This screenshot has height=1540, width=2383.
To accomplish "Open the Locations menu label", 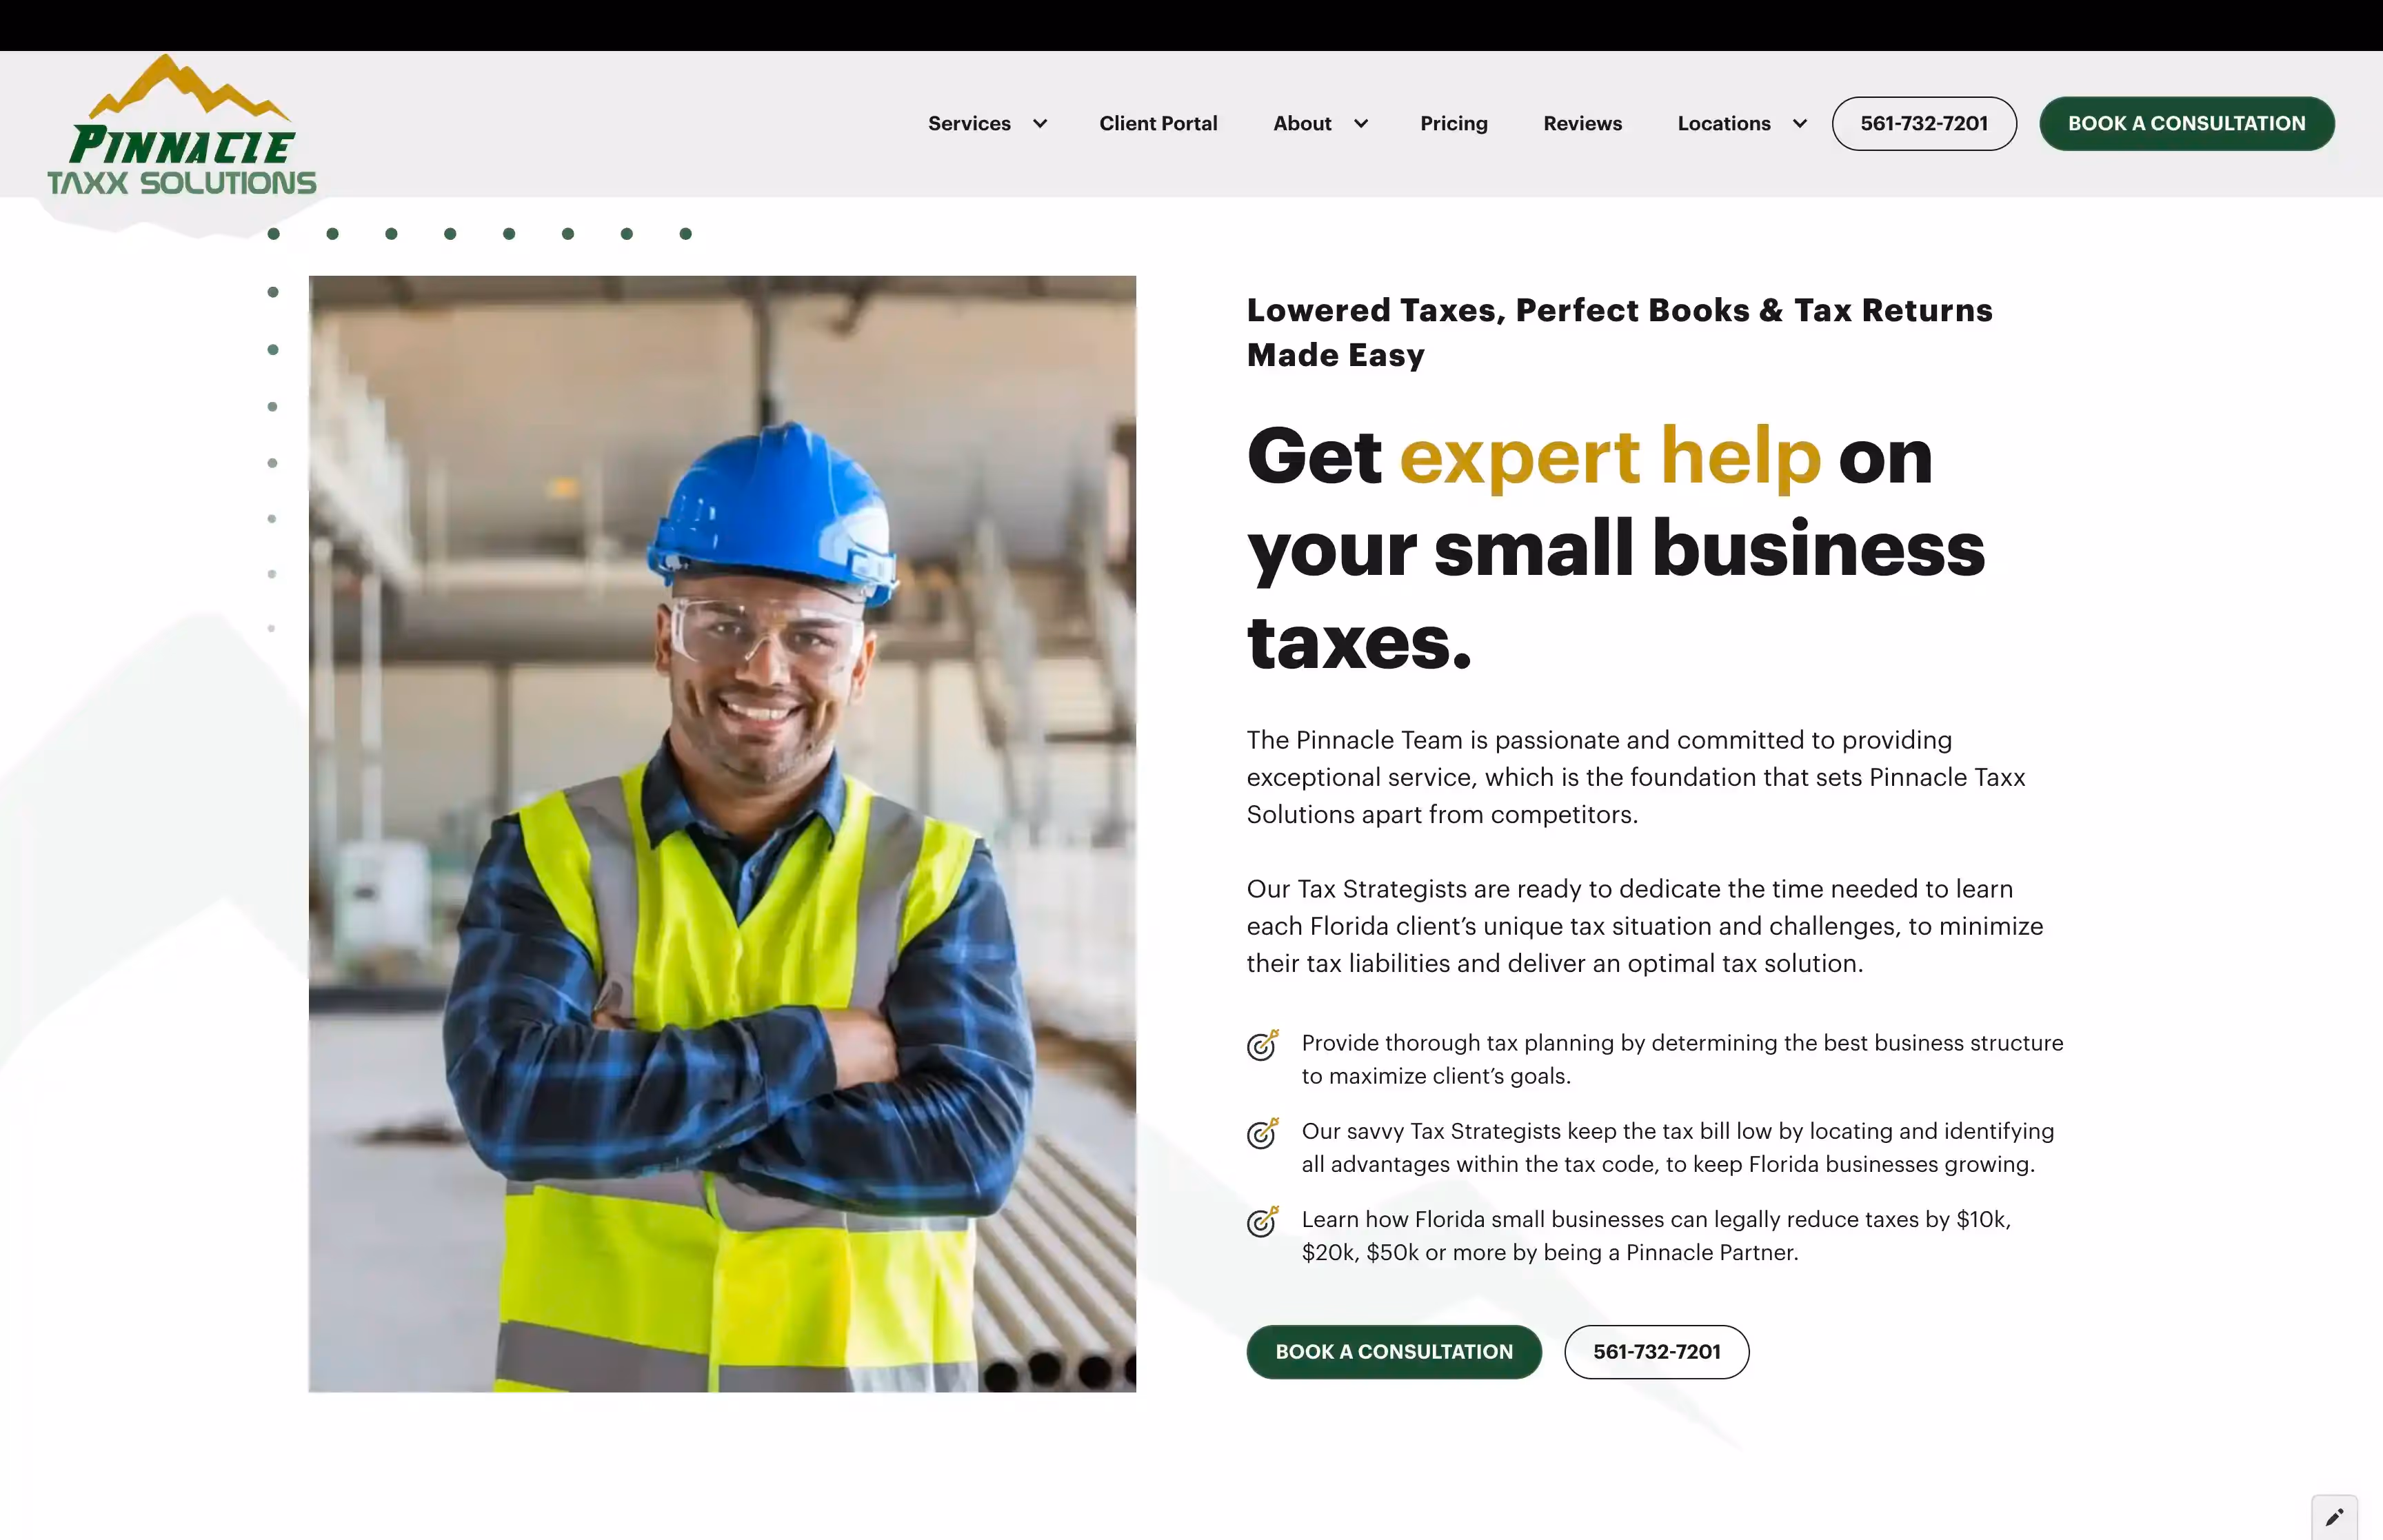I will (x=1723, y=124).
